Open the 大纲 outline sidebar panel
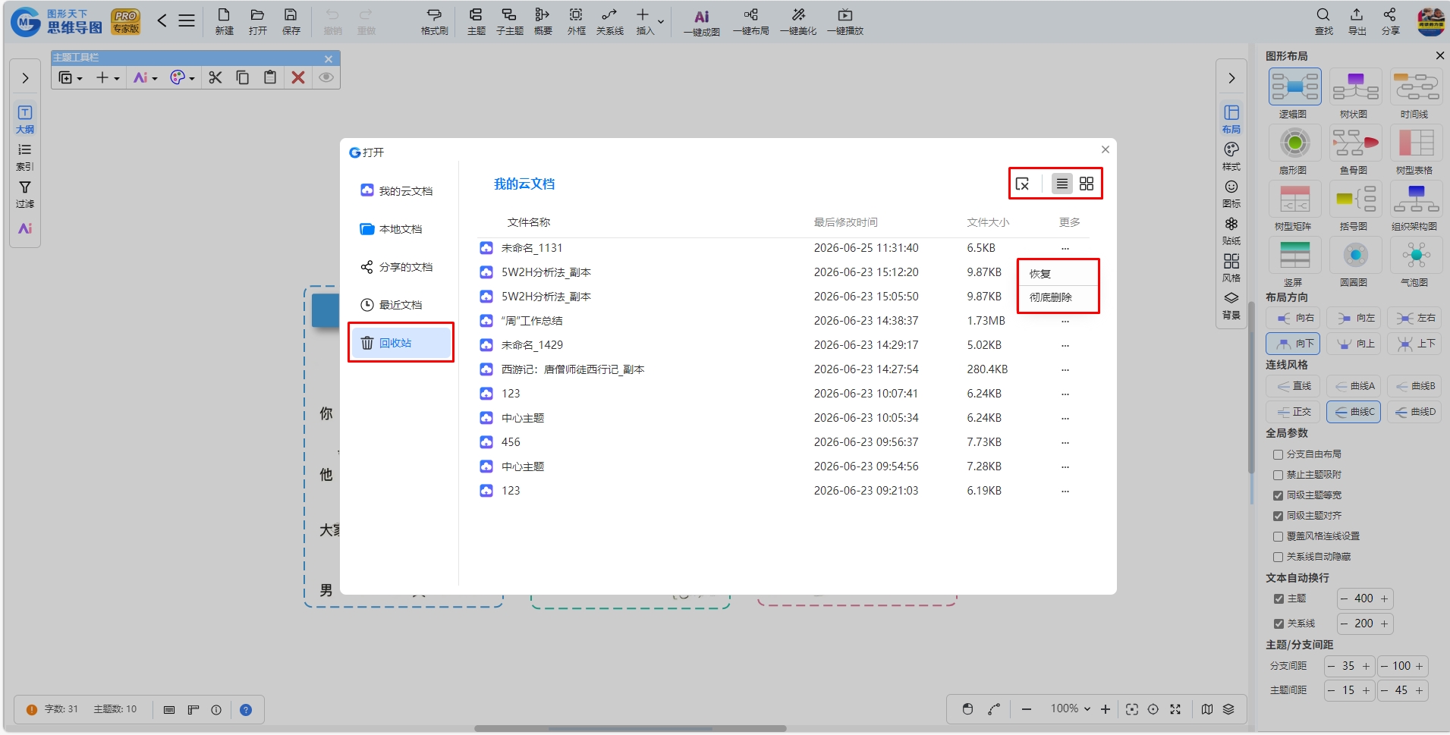This screenshot has width=1450, height=735. pyautogui.click(x=25, y=119)
